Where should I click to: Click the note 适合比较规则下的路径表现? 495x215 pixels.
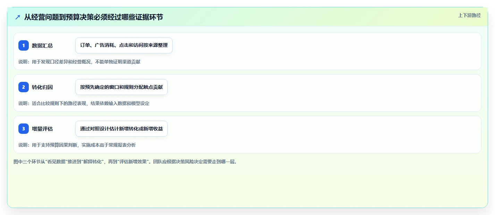click(x=84, y=103)
